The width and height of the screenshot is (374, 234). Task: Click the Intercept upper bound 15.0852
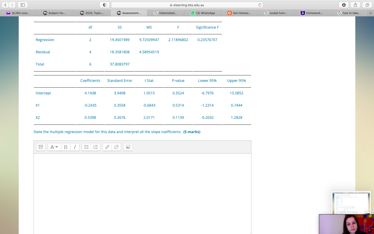[x=237, y=93]
